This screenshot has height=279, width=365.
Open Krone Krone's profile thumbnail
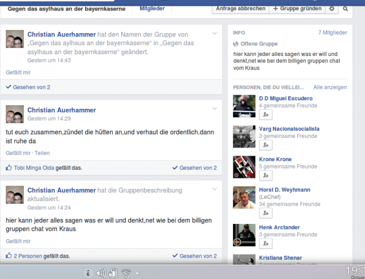point(244,167)
